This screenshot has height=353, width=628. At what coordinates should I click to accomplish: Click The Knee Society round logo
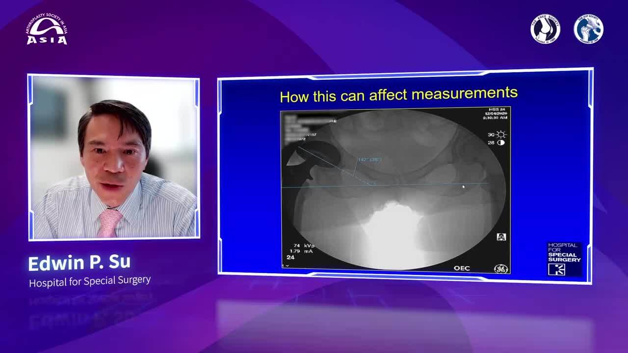tap(545, 28)
